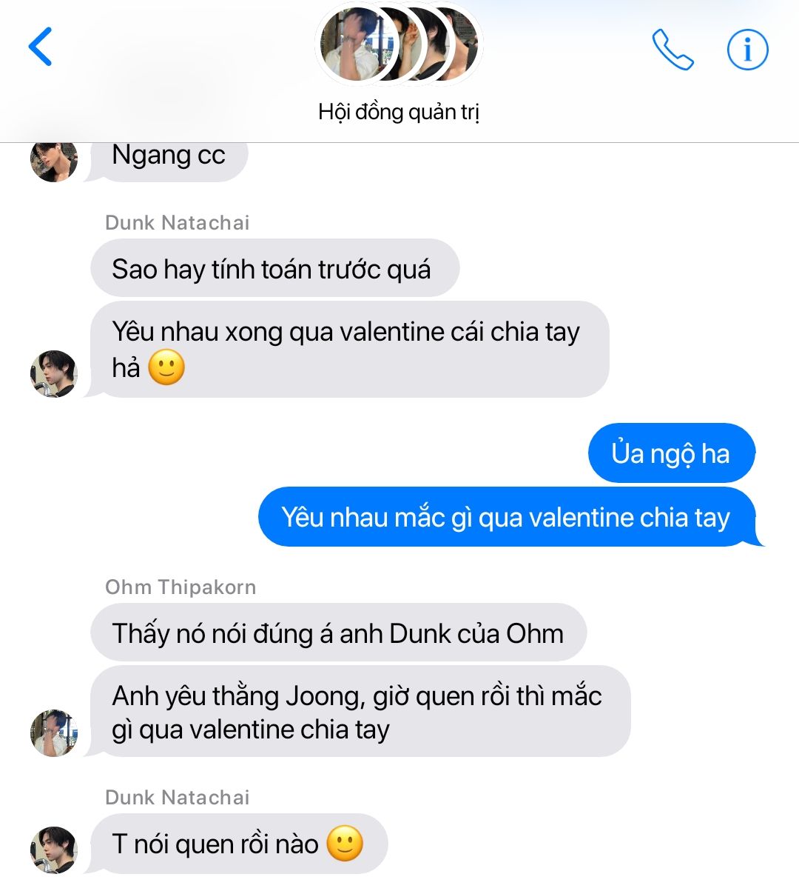
Task: Tap Dunk's avatar beside valentine message
Action: 54,374
